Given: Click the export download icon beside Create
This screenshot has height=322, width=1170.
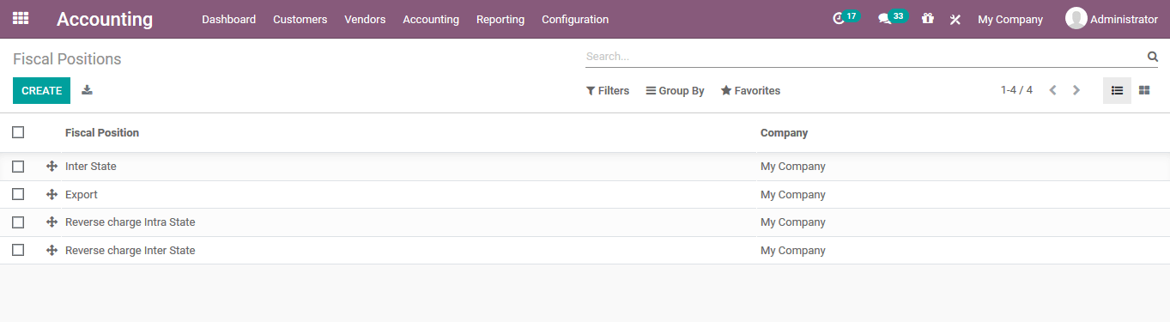Looking at the screenshot, I should (87, 90).
